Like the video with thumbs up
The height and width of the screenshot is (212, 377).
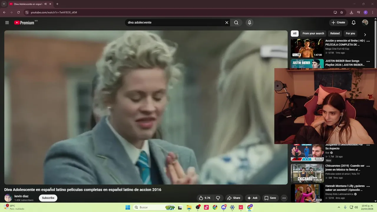[x=205, y=198]
